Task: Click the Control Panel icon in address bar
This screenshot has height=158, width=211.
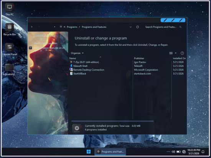Action: click(61, 27)
